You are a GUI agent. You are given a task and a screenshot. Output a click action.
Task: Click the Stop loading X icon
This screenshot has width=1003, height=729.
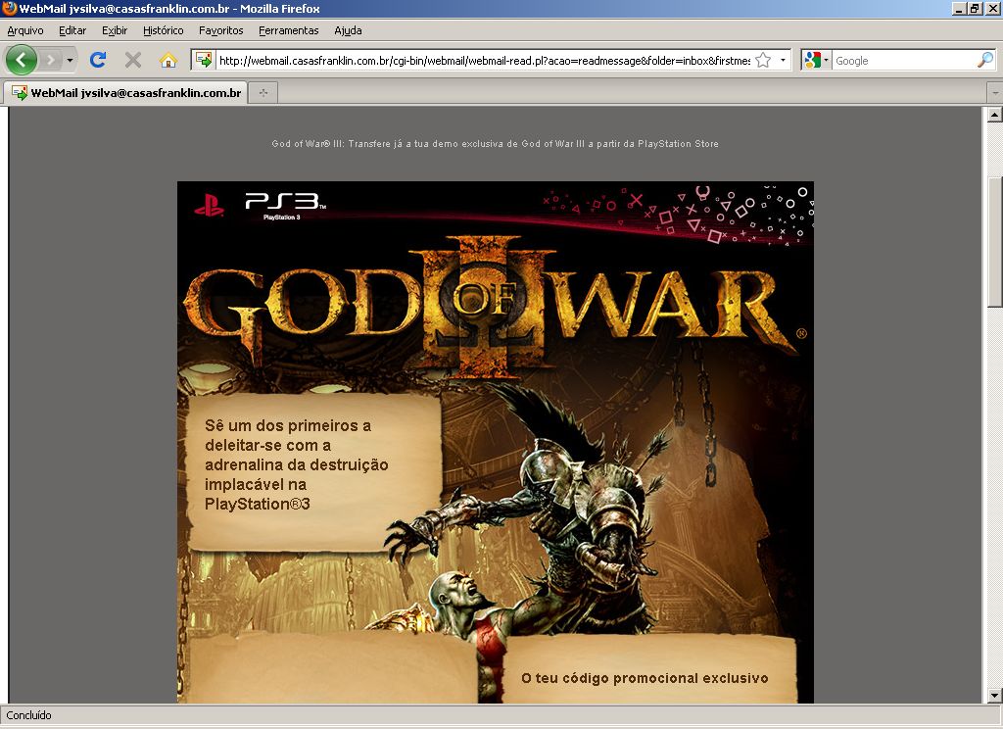pyautogui.click(x=133, y=60)
